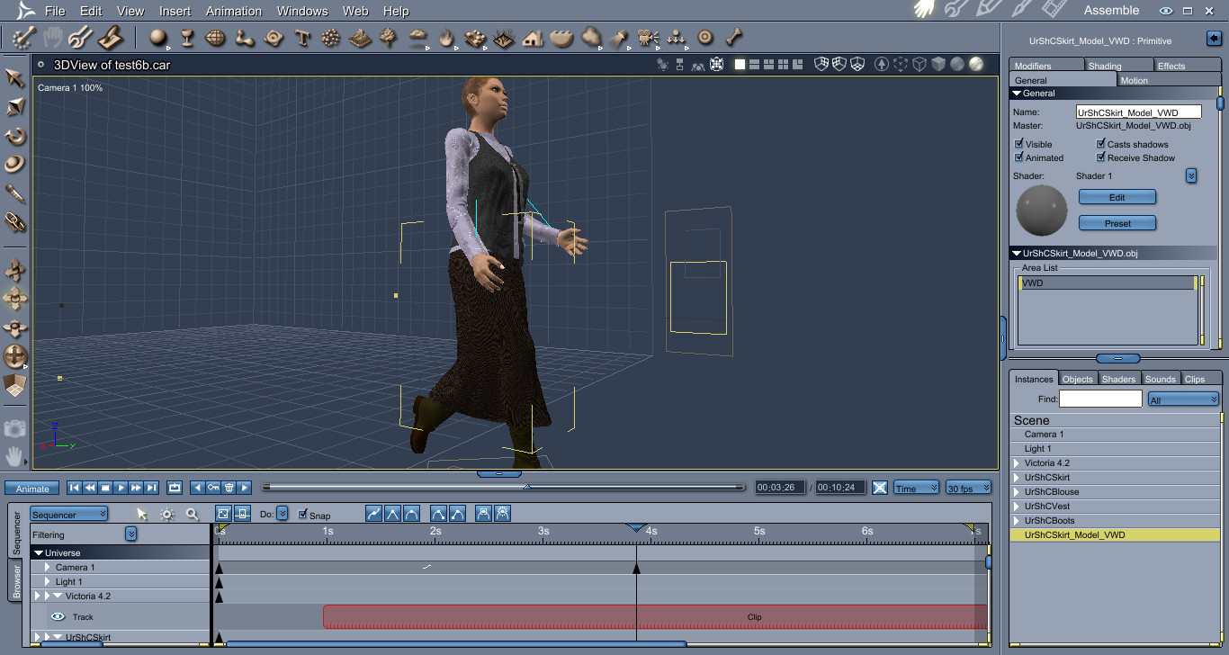Viewport: 1229px width, 655px height.
Task: Select the rotate tool in left toolbar
Action: pyautogui.click(x=15, y=137)
